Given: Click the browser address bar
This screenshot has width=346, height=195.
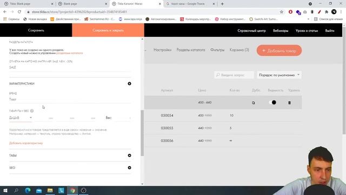Looking at the screenshot, I should tap(152, 12).
